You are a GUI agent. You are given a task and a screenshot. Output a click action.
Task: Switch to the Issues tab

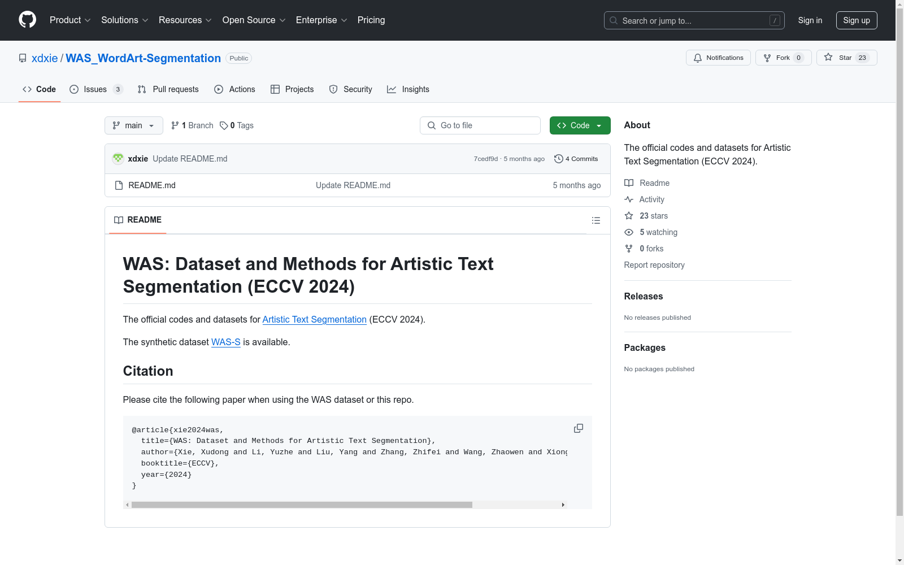[96, 89]
